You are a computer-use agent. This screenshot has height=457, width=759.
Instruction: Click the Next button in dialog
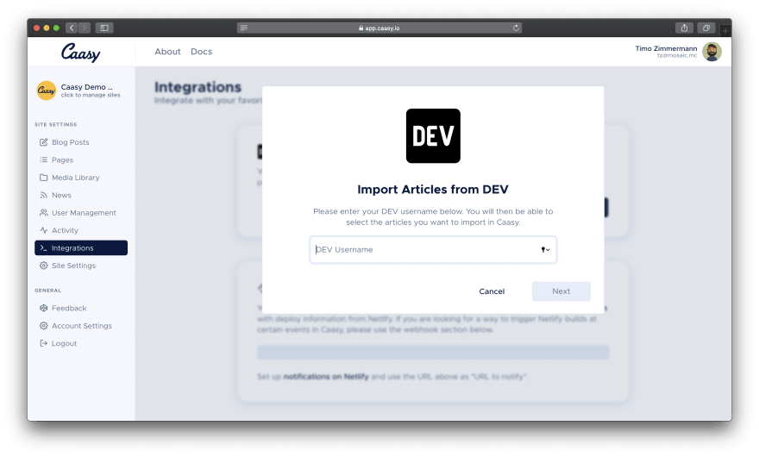[561, 291]
